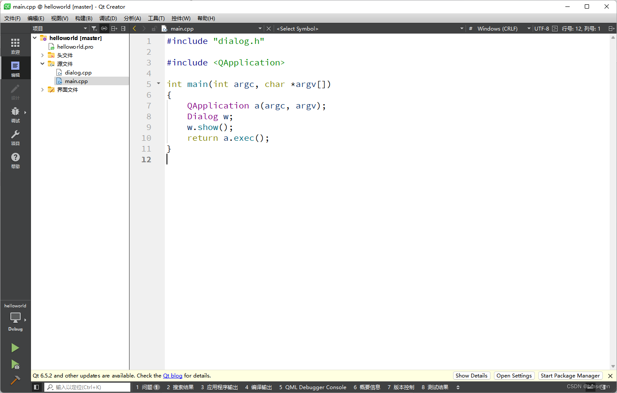The image size is (617, 393).
Task: Open the 1 问题 issues pane
Action: click(148, 387)
